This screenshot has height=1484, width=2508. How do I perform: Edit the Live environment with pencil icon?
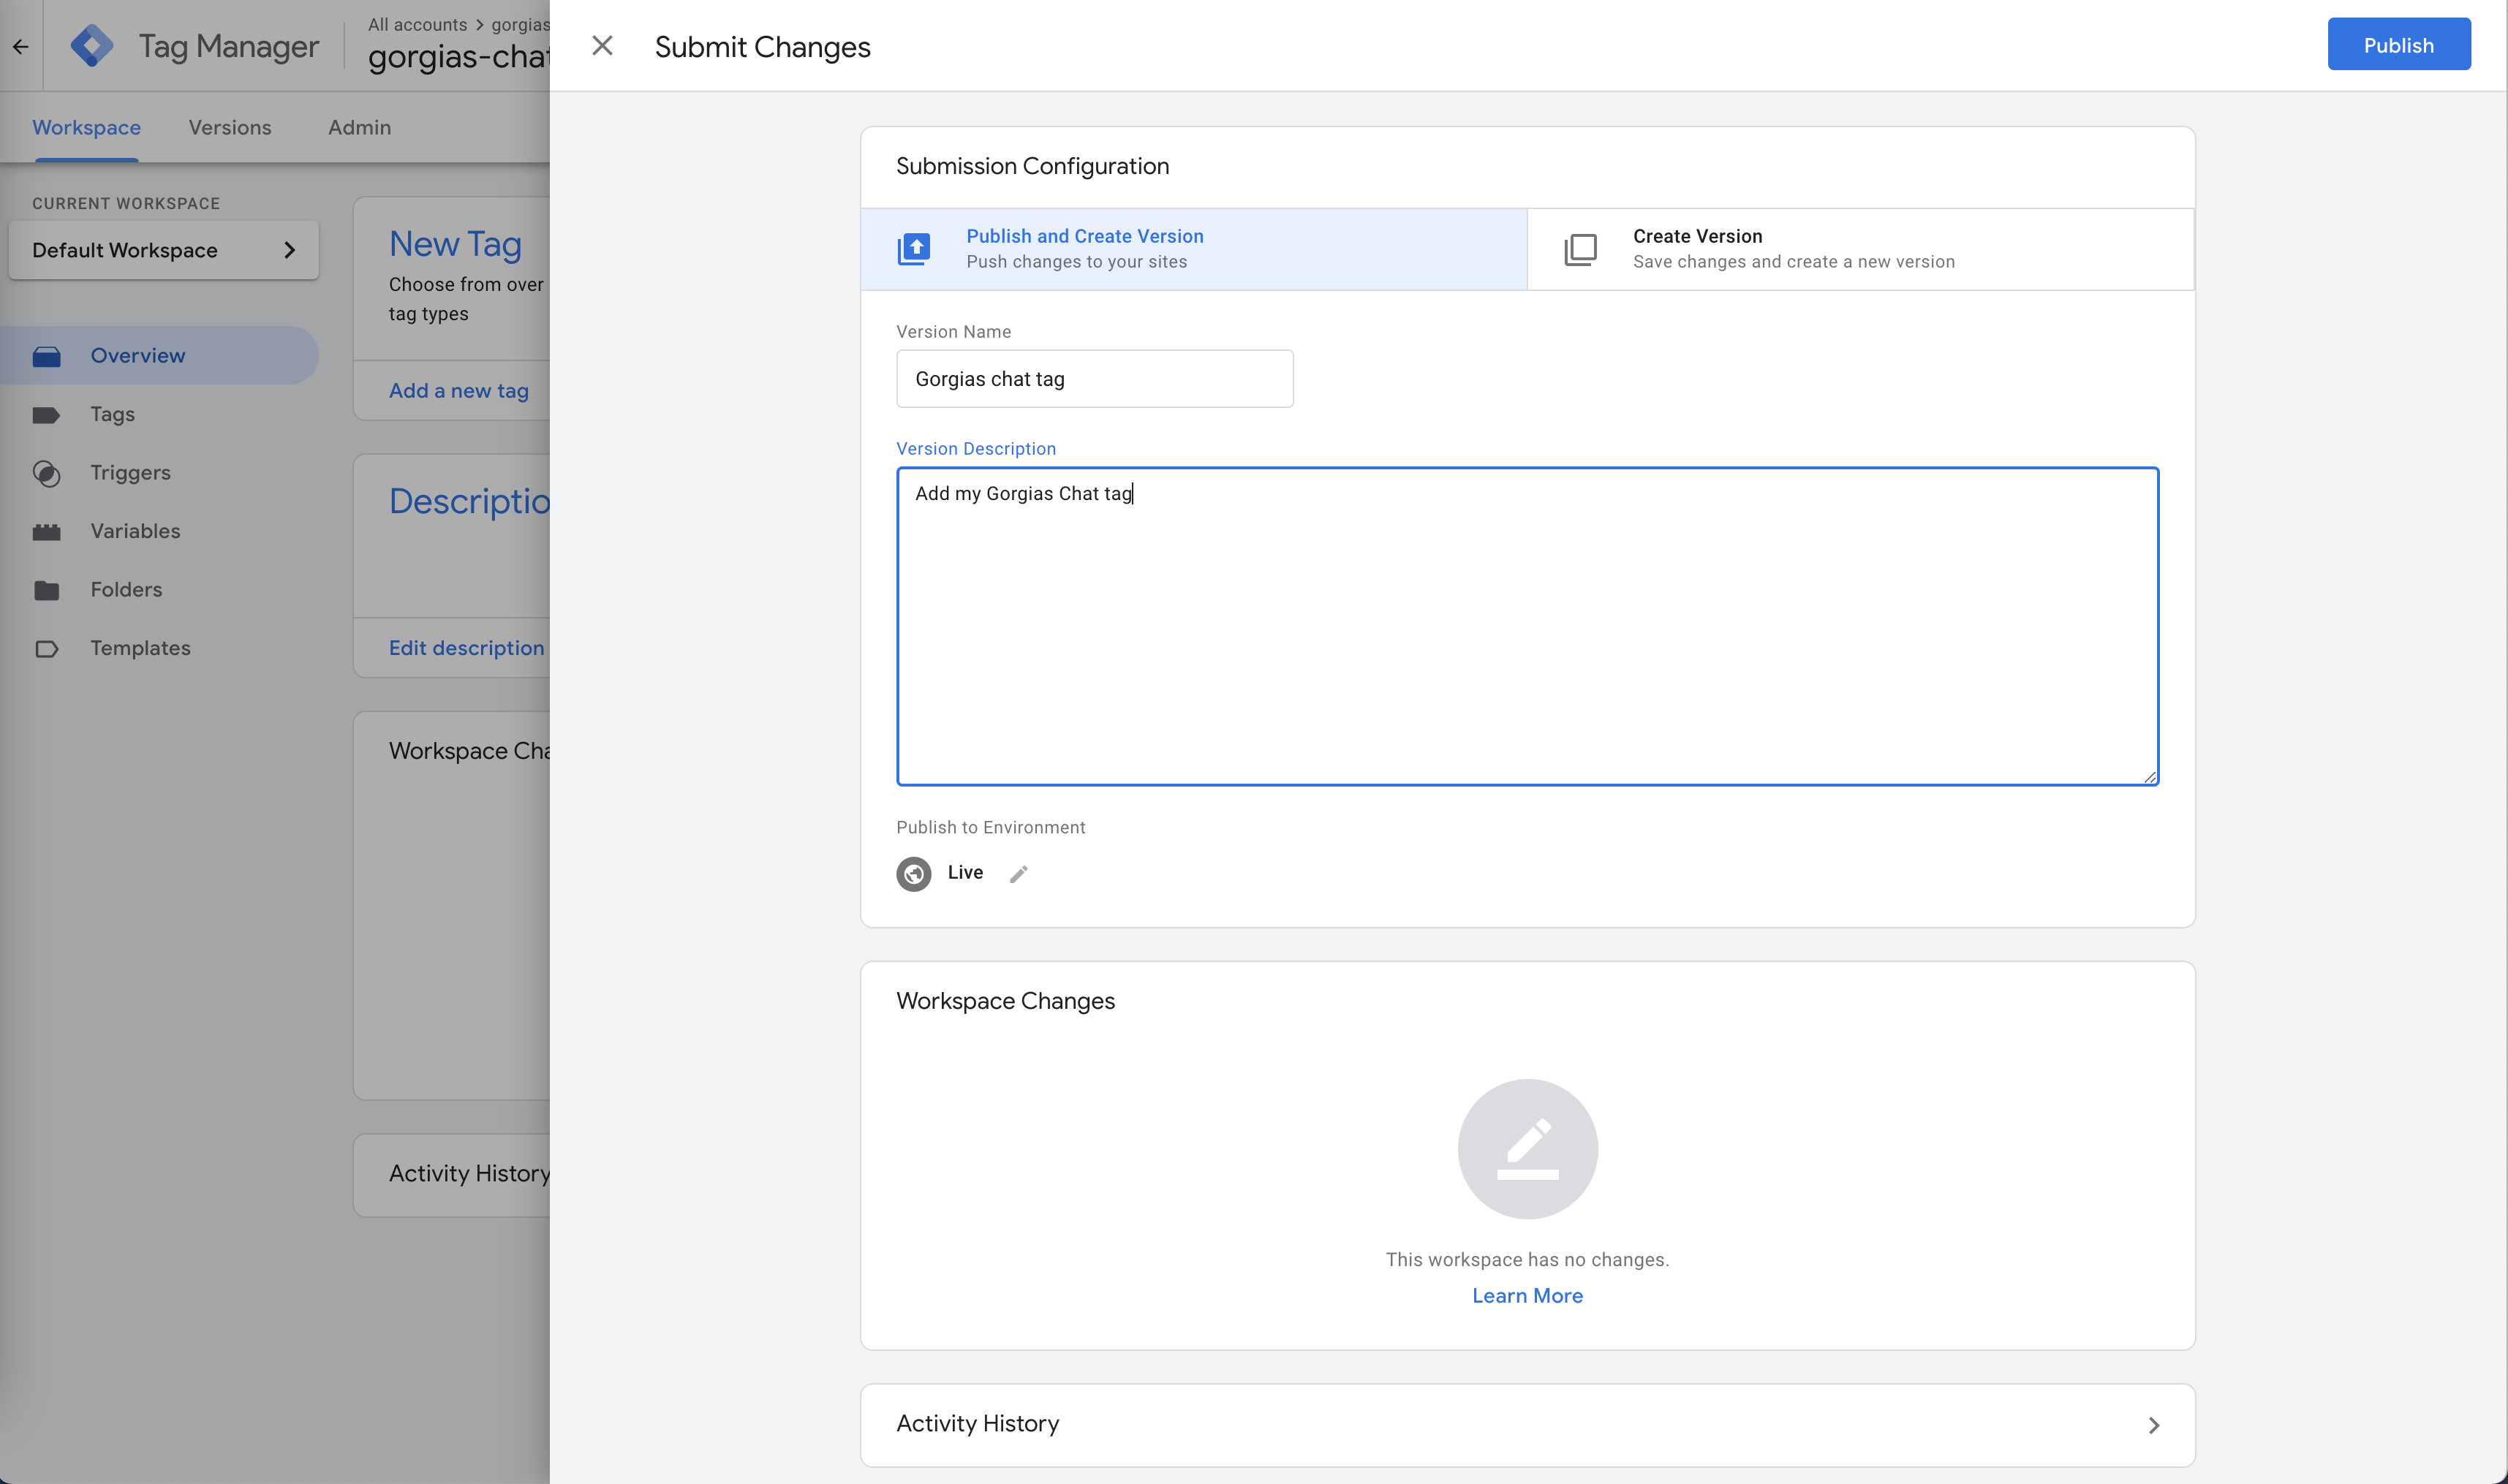click(x=1018, y=874)
